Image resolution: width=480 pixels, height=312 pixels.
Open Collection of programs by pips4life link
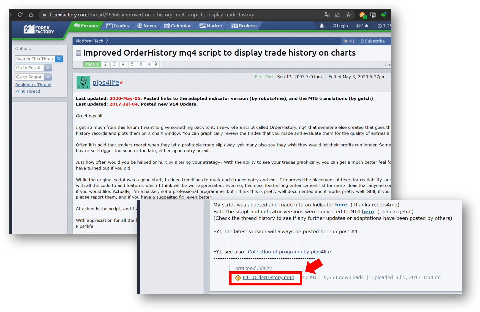[x=289, y=252]
